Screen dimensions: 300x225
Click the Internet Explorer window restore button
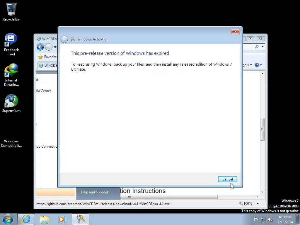[x=250, y=39]
